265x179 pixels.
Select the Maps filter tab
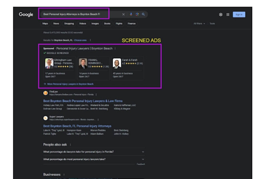(45, 23)
